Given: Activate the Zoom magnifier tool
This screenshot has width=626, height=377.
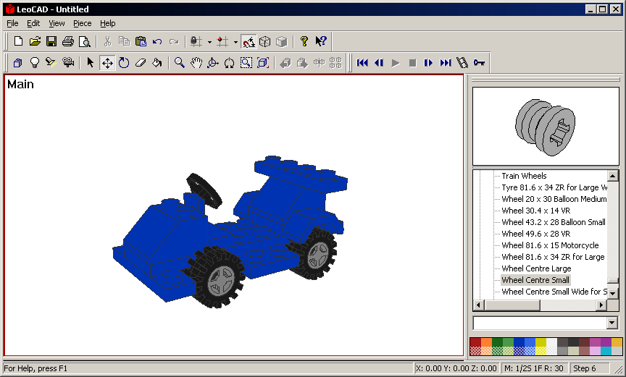Looking at the screenshot, I should click(x=179, y=63).
